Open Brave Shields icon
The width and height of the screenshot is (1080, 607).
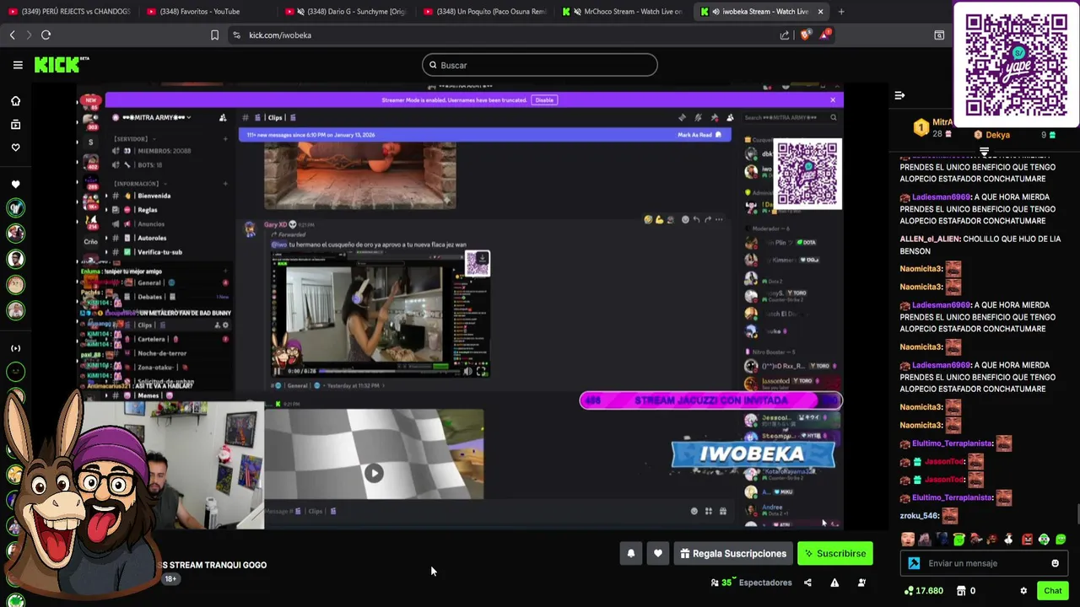805,35
